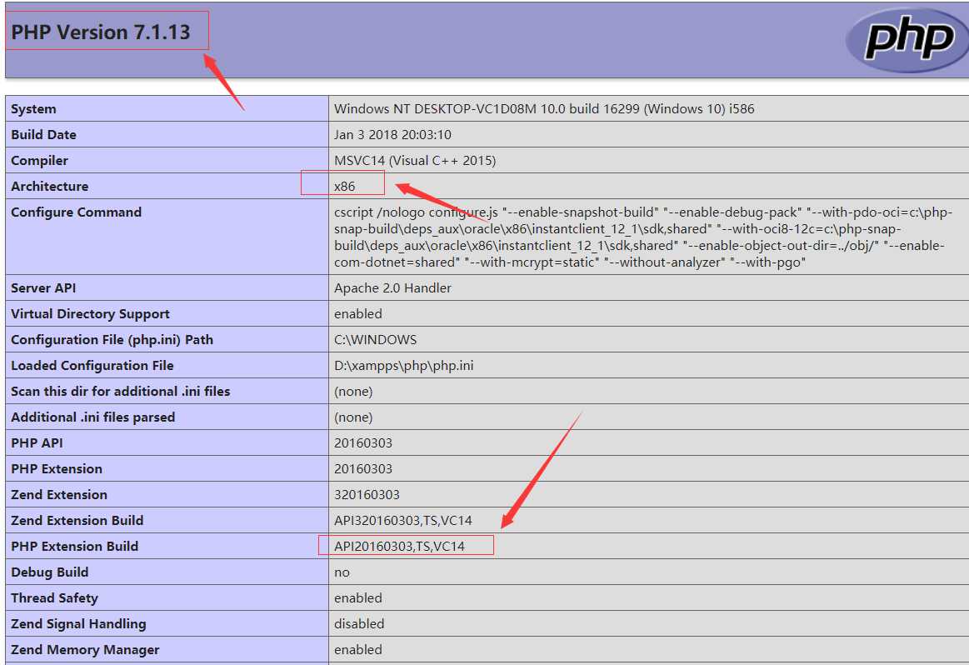Click the Configure Command label
The image size is (969, 665).
pos(76,212)
